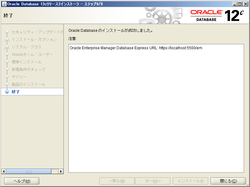The image size is (250, 187).
Task: Click the disabled 戻る(B) back button
Action: pos(117,181)
